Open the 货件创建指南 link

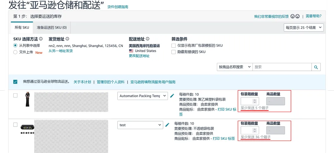click(x=118, y=7)
